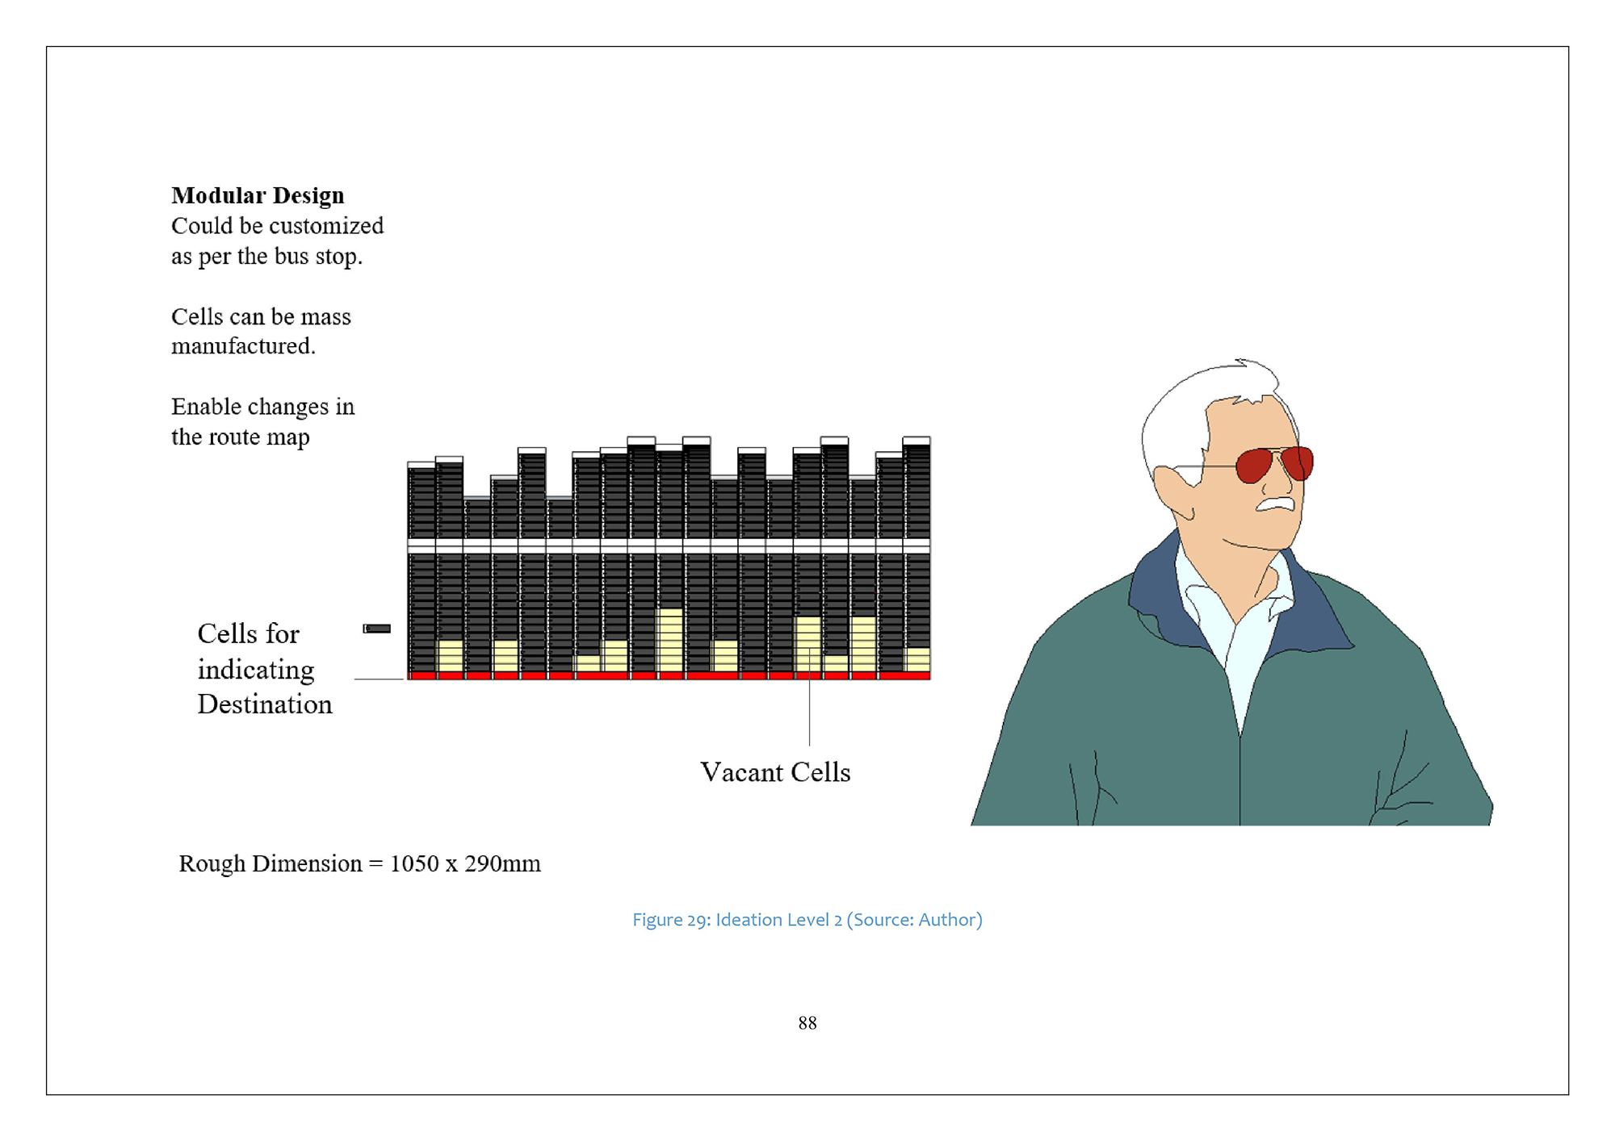The width and height of the screenshot is (1615, 1141).
Task: Select the Cells for indicating Destination label
Action: pos(264,669)
